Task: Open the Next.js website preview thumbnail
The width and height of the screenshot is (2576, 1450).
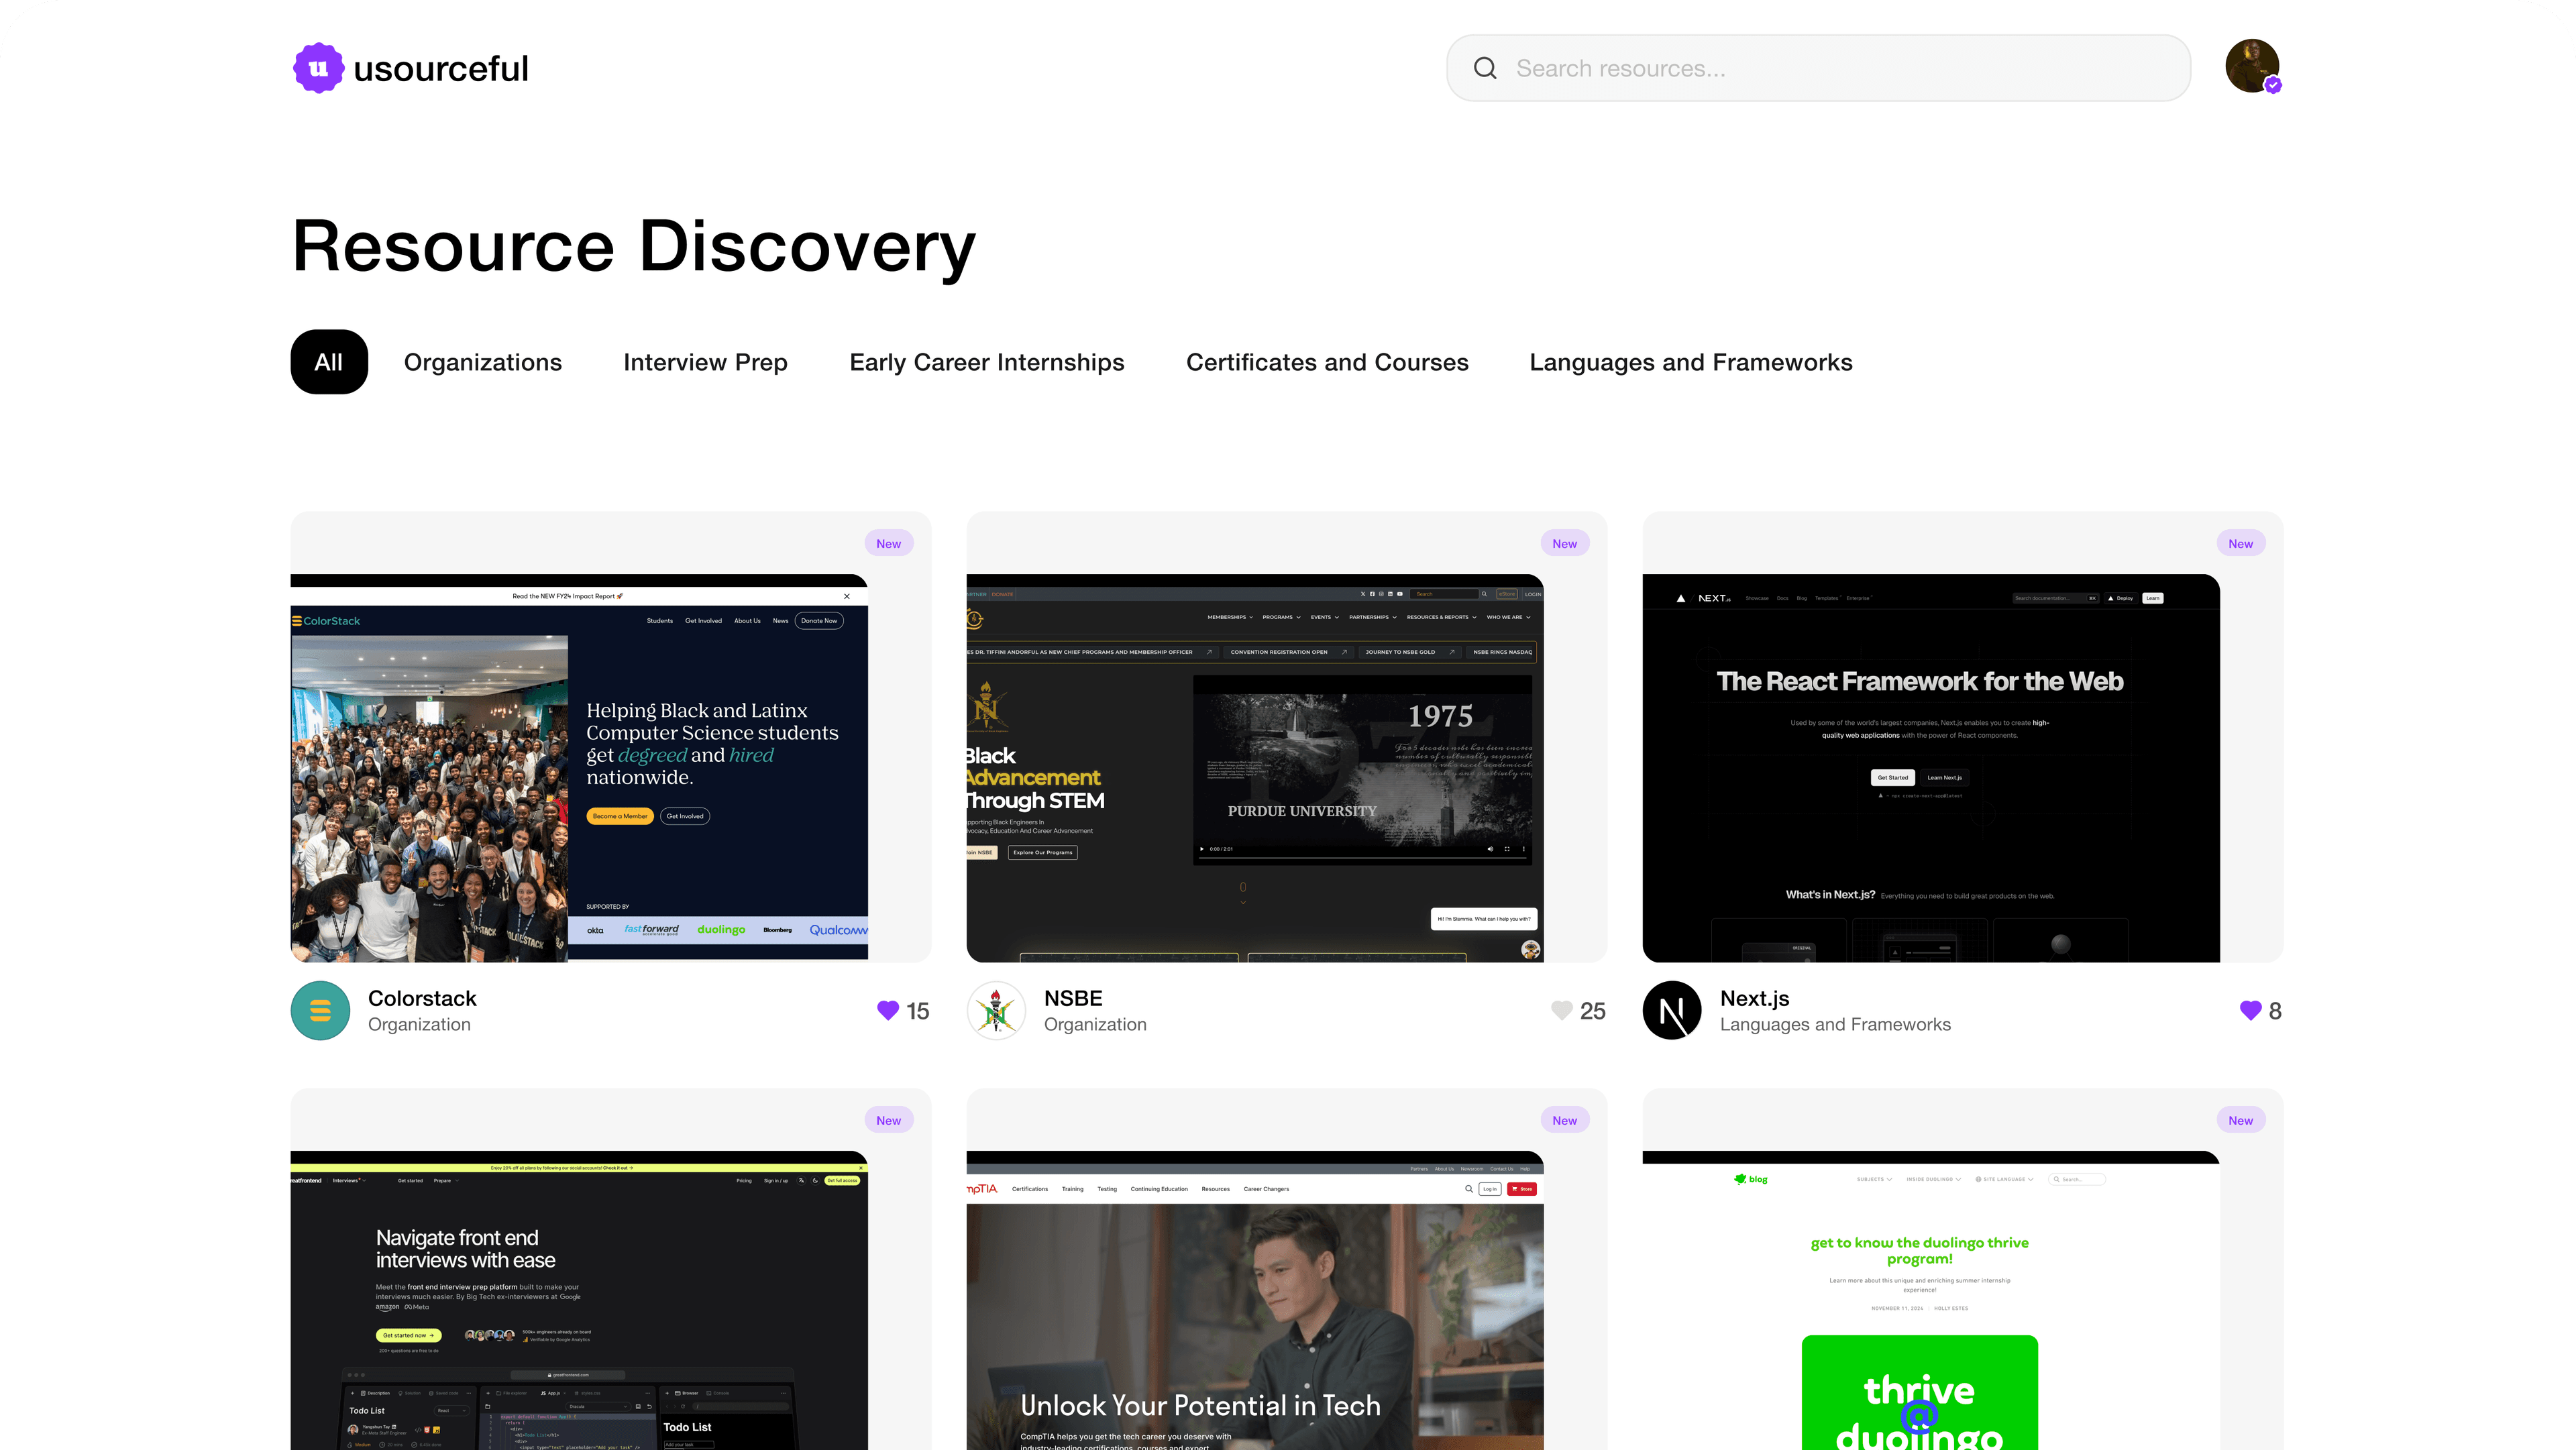Action: 1931,768
